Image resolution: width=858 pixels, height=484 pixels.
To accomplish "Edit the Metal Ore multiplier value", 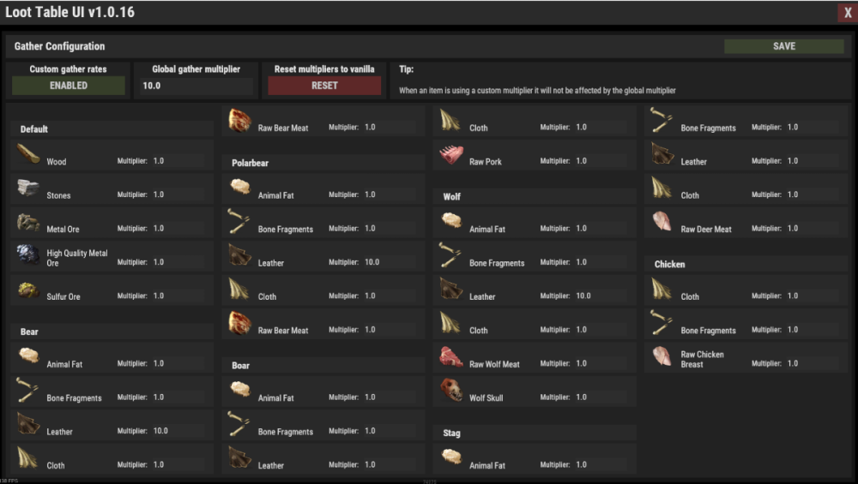I will point(178,229).
